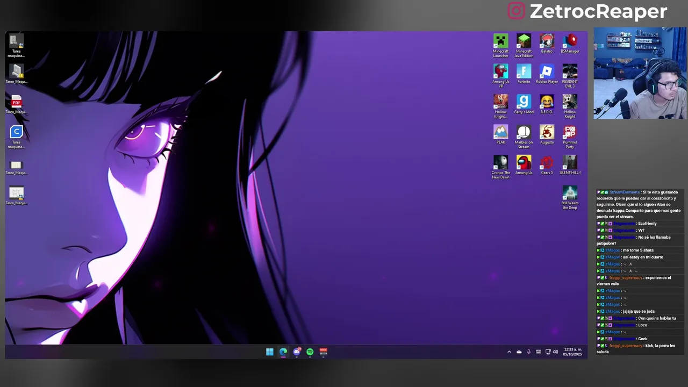Click the Instagram logo in overlay
688x387 pixels.
(x=516, y=11)
